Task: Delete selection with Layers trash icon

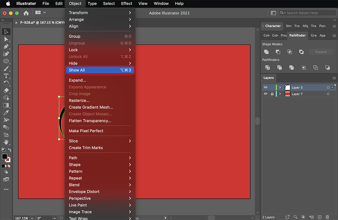Action: (x=327, y=217)
